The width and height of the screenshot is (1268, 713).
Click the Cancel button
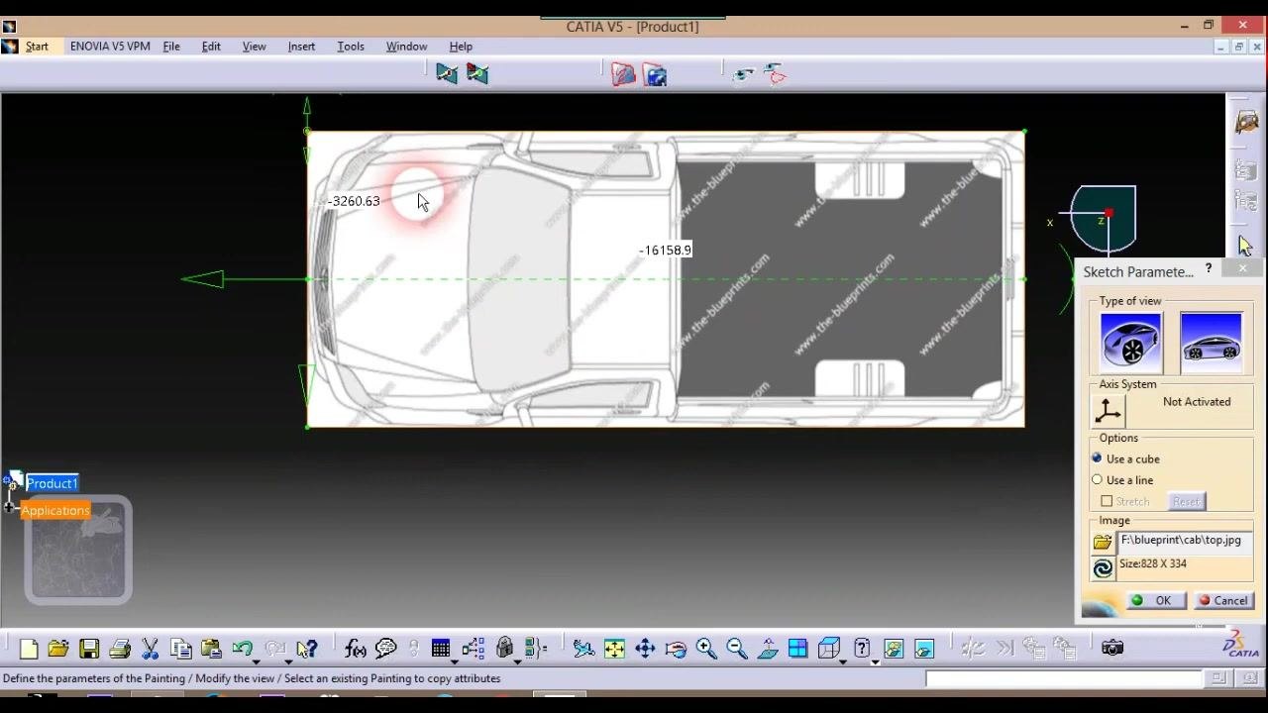[x=1223, y=601]
